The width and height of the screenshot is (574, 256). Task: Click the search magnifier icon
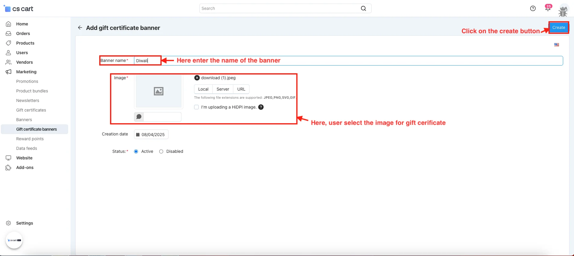363,8
